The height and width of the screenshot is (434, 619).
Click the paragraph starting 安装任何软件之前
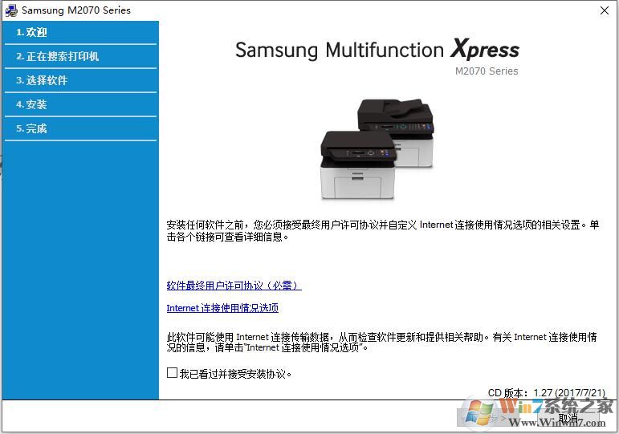click(382, 231)
